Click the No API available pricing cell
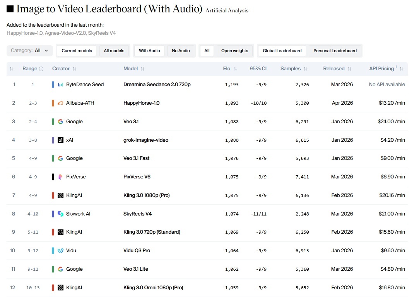This screenshot has width=414, height=297. (x=387, y=85)
